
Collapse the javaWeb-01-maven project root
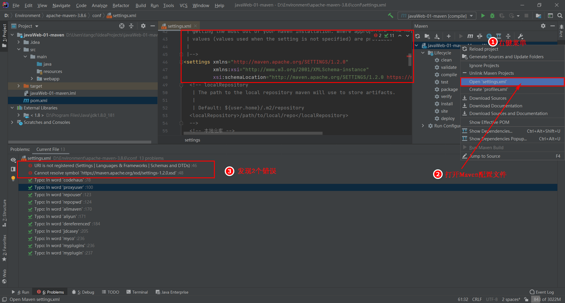pos(12,35)
